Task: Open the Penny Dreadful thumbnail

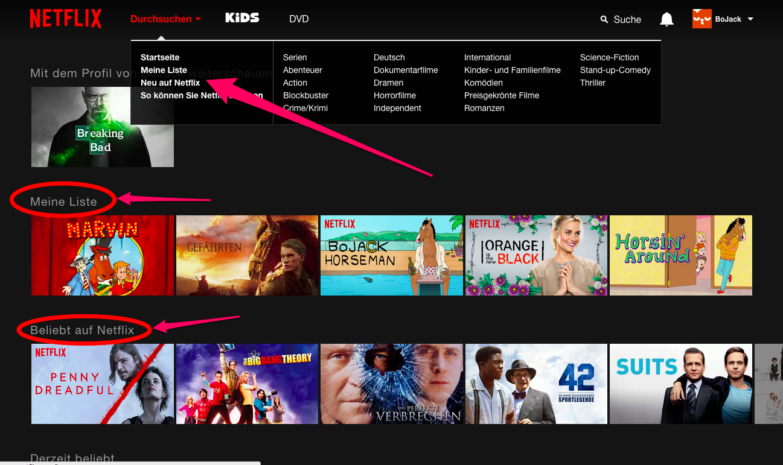Action: pyautogui.click(x=103, y=384)
